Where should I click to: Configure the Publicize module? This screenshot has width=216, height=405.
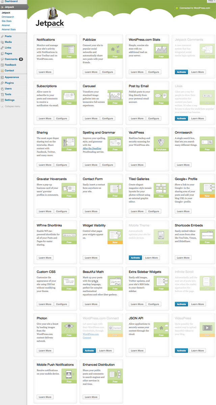click(108, 72)
